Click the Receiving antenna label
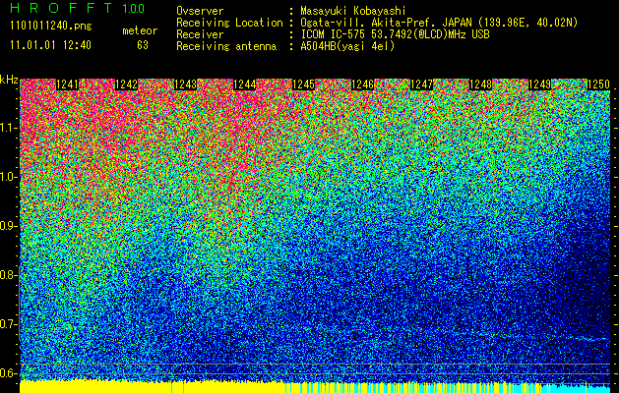619x393 pixels. (x=226, y=46)
